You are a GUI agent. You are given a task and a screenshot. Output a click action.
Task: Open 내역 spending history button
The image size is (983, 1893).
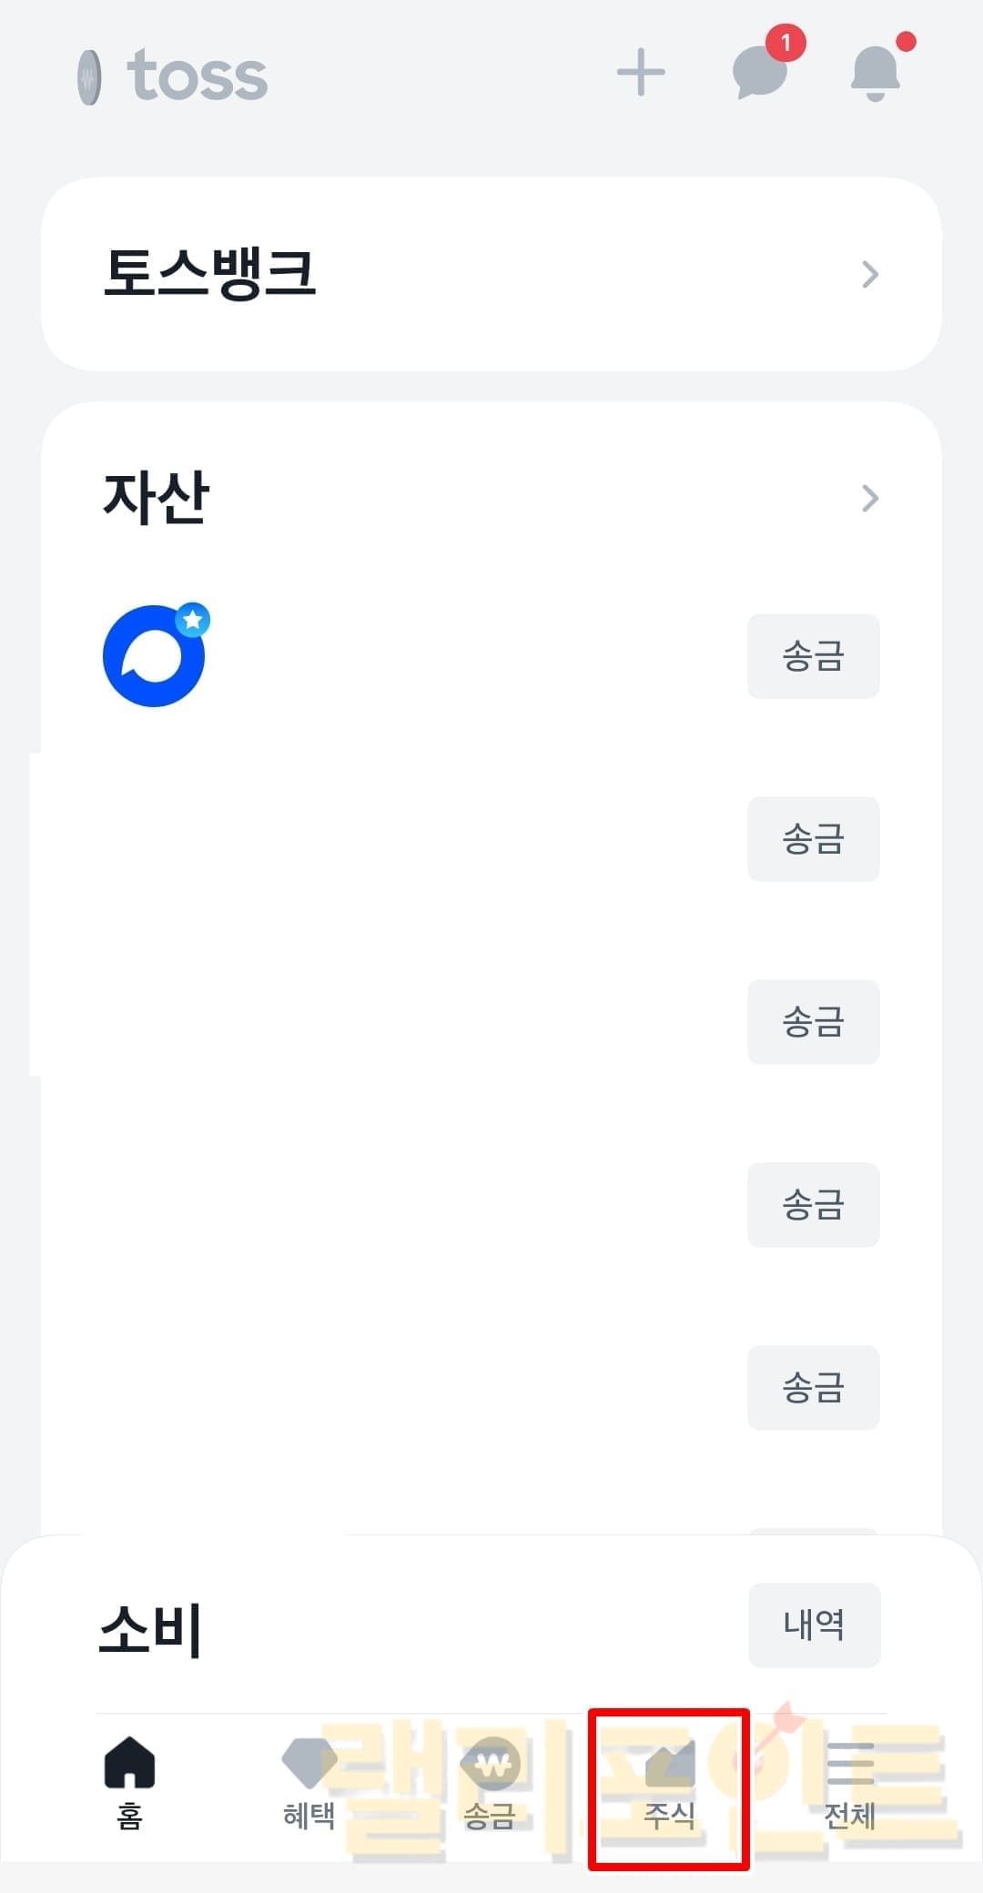(x=815, y=1625)
